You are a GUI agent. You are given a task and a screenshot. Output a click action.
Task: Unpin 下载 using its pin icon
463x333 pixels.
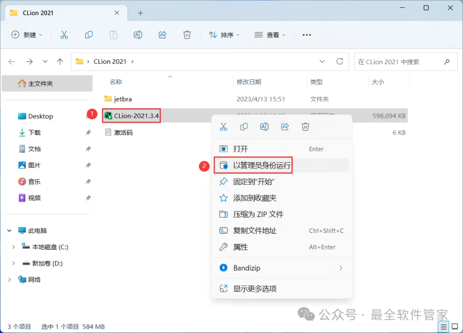[x=88, y=133]
